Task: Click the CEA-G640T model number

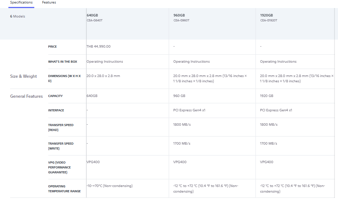Action: pos(94,20)
